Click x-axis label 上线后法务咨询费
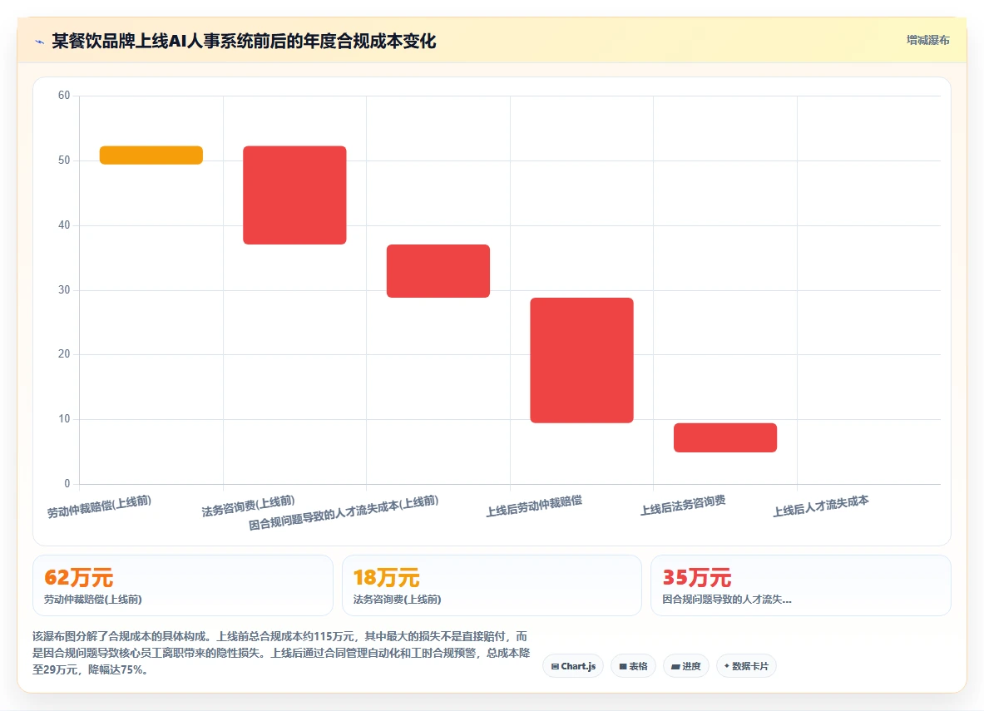The width and height of the screenshot is (984, 711). coord(683,506)
